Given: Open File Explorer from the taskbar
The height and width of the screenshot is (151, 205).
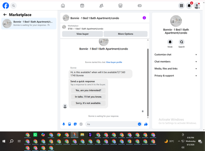Looking at the screenshot, I should click(x=82, y=135).
